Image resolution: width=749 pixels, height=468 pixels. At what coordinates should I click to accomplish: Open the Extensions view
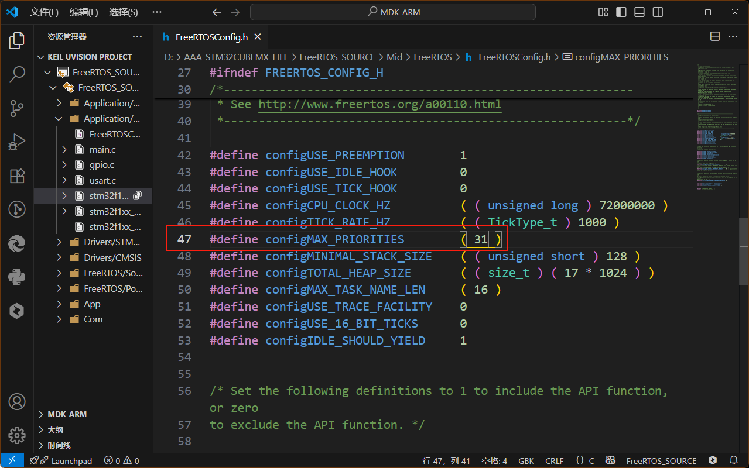coord(17,175)
